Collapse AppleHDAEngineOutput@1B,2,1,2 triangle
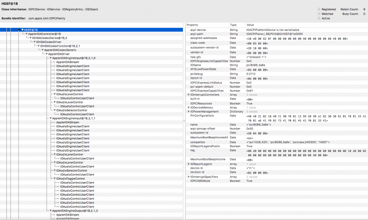368x220 pixels. 50,210
